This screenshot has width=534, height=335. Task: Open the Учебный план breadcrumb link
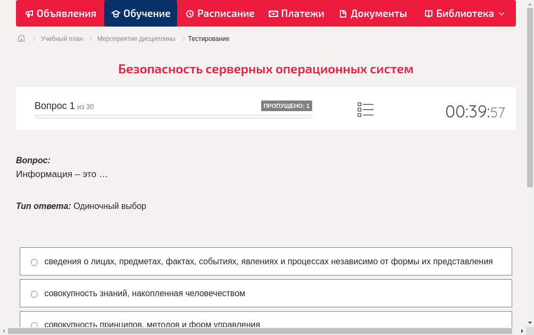coord(61,38)
